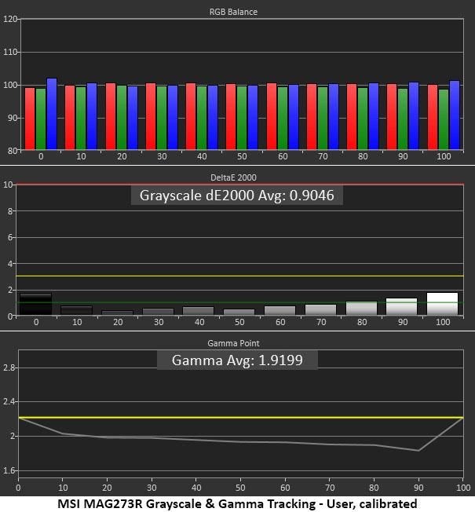
Task: Click the yellow threshold line in DeltaE 2000
Action: click(x=239, y=276)
